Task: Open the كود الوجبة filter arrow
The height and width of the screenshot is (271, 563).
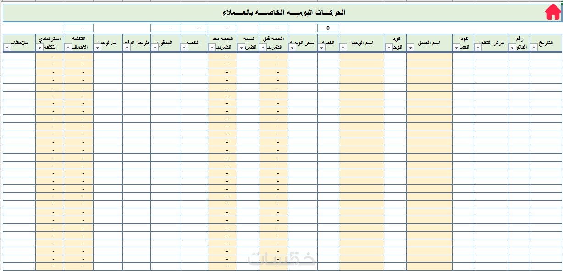Action: (x=389, y=47)
